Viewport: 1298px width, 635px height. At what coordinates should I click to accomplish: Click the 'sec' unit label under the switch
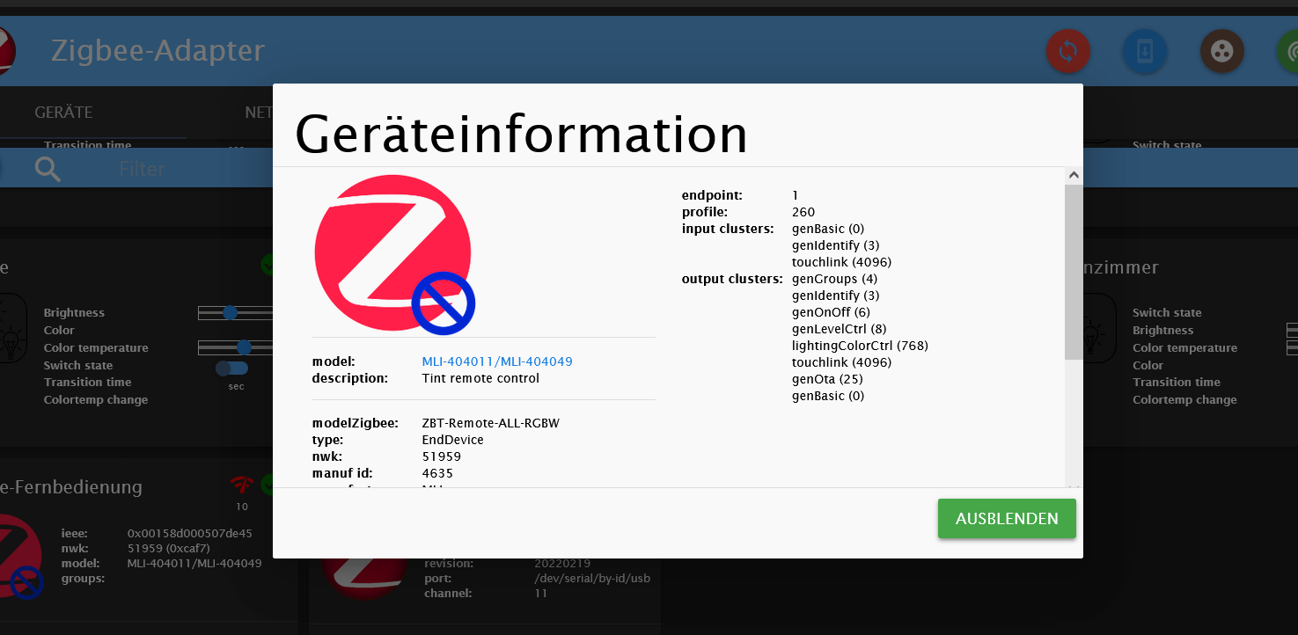pos(236,386)
